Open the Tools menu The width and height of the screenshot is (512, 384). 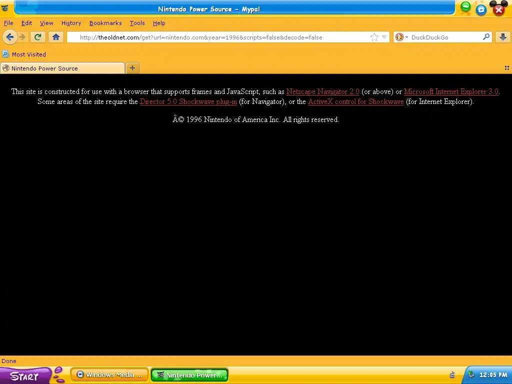(x=137, y=23)
